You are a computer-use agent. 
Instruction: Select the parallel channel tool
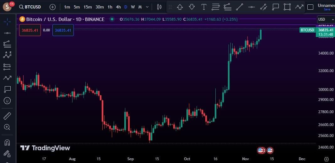(x=263, y=7)
